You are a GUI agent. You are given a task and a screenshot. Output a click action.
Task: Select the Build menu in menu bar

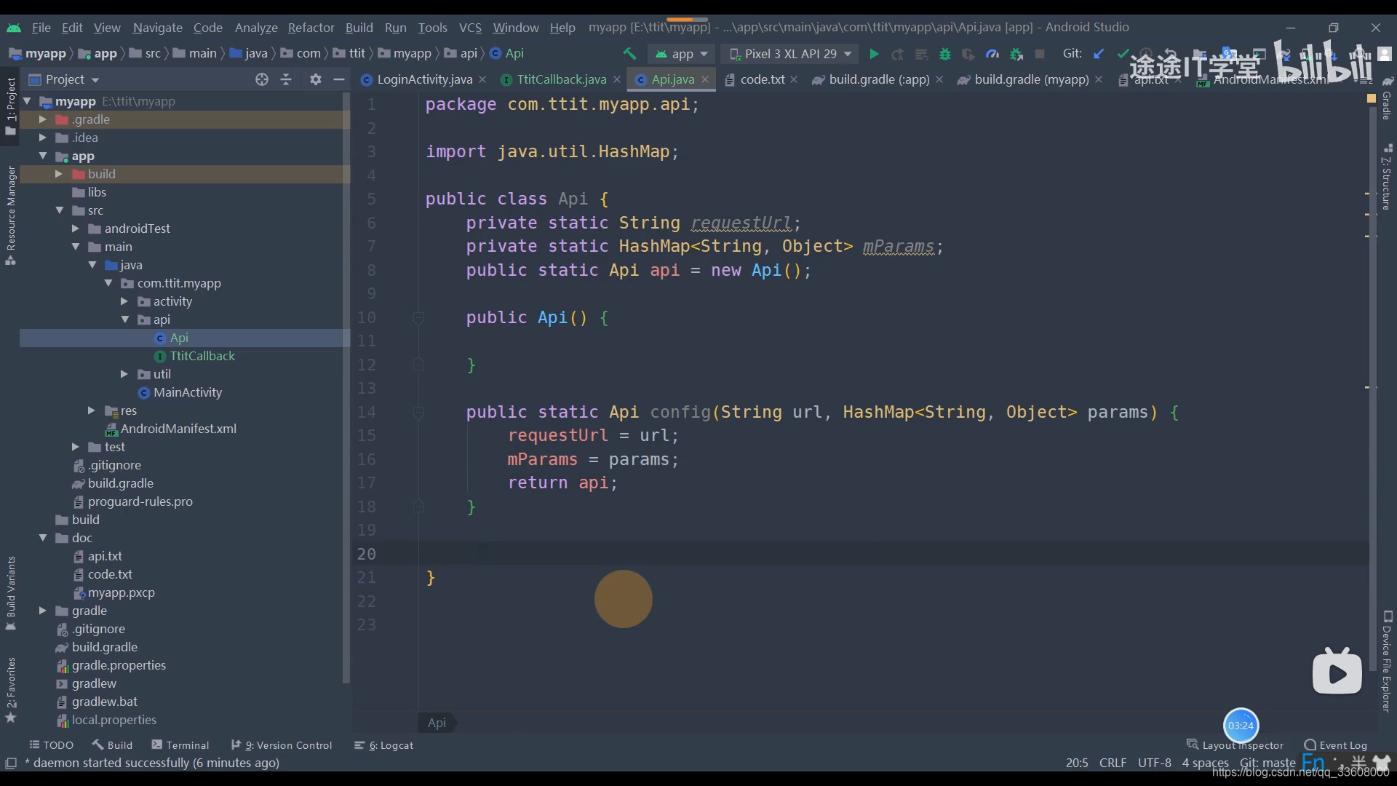[358, 26]
